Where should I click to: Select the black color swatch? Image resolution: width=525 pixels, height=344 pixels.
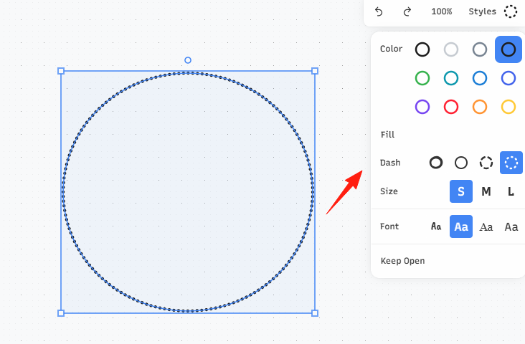coord(422,49)
